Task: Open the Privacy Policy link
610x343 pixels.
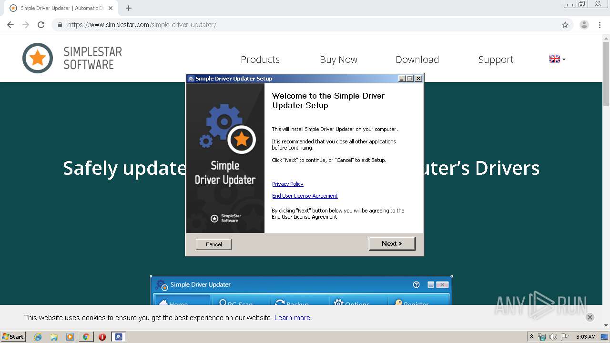Action: (287, 184)
